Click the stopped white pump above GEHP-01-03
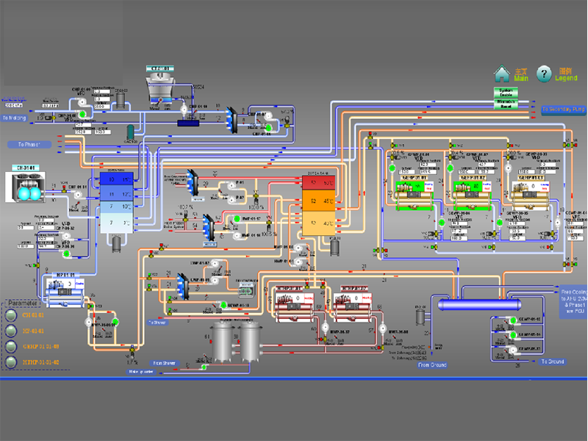 [508, 168]
